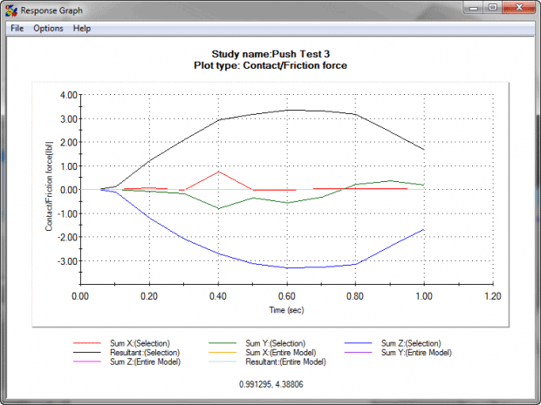Open the File menu
The width and height of the screenshot is (541, 405).
point(17,28)
